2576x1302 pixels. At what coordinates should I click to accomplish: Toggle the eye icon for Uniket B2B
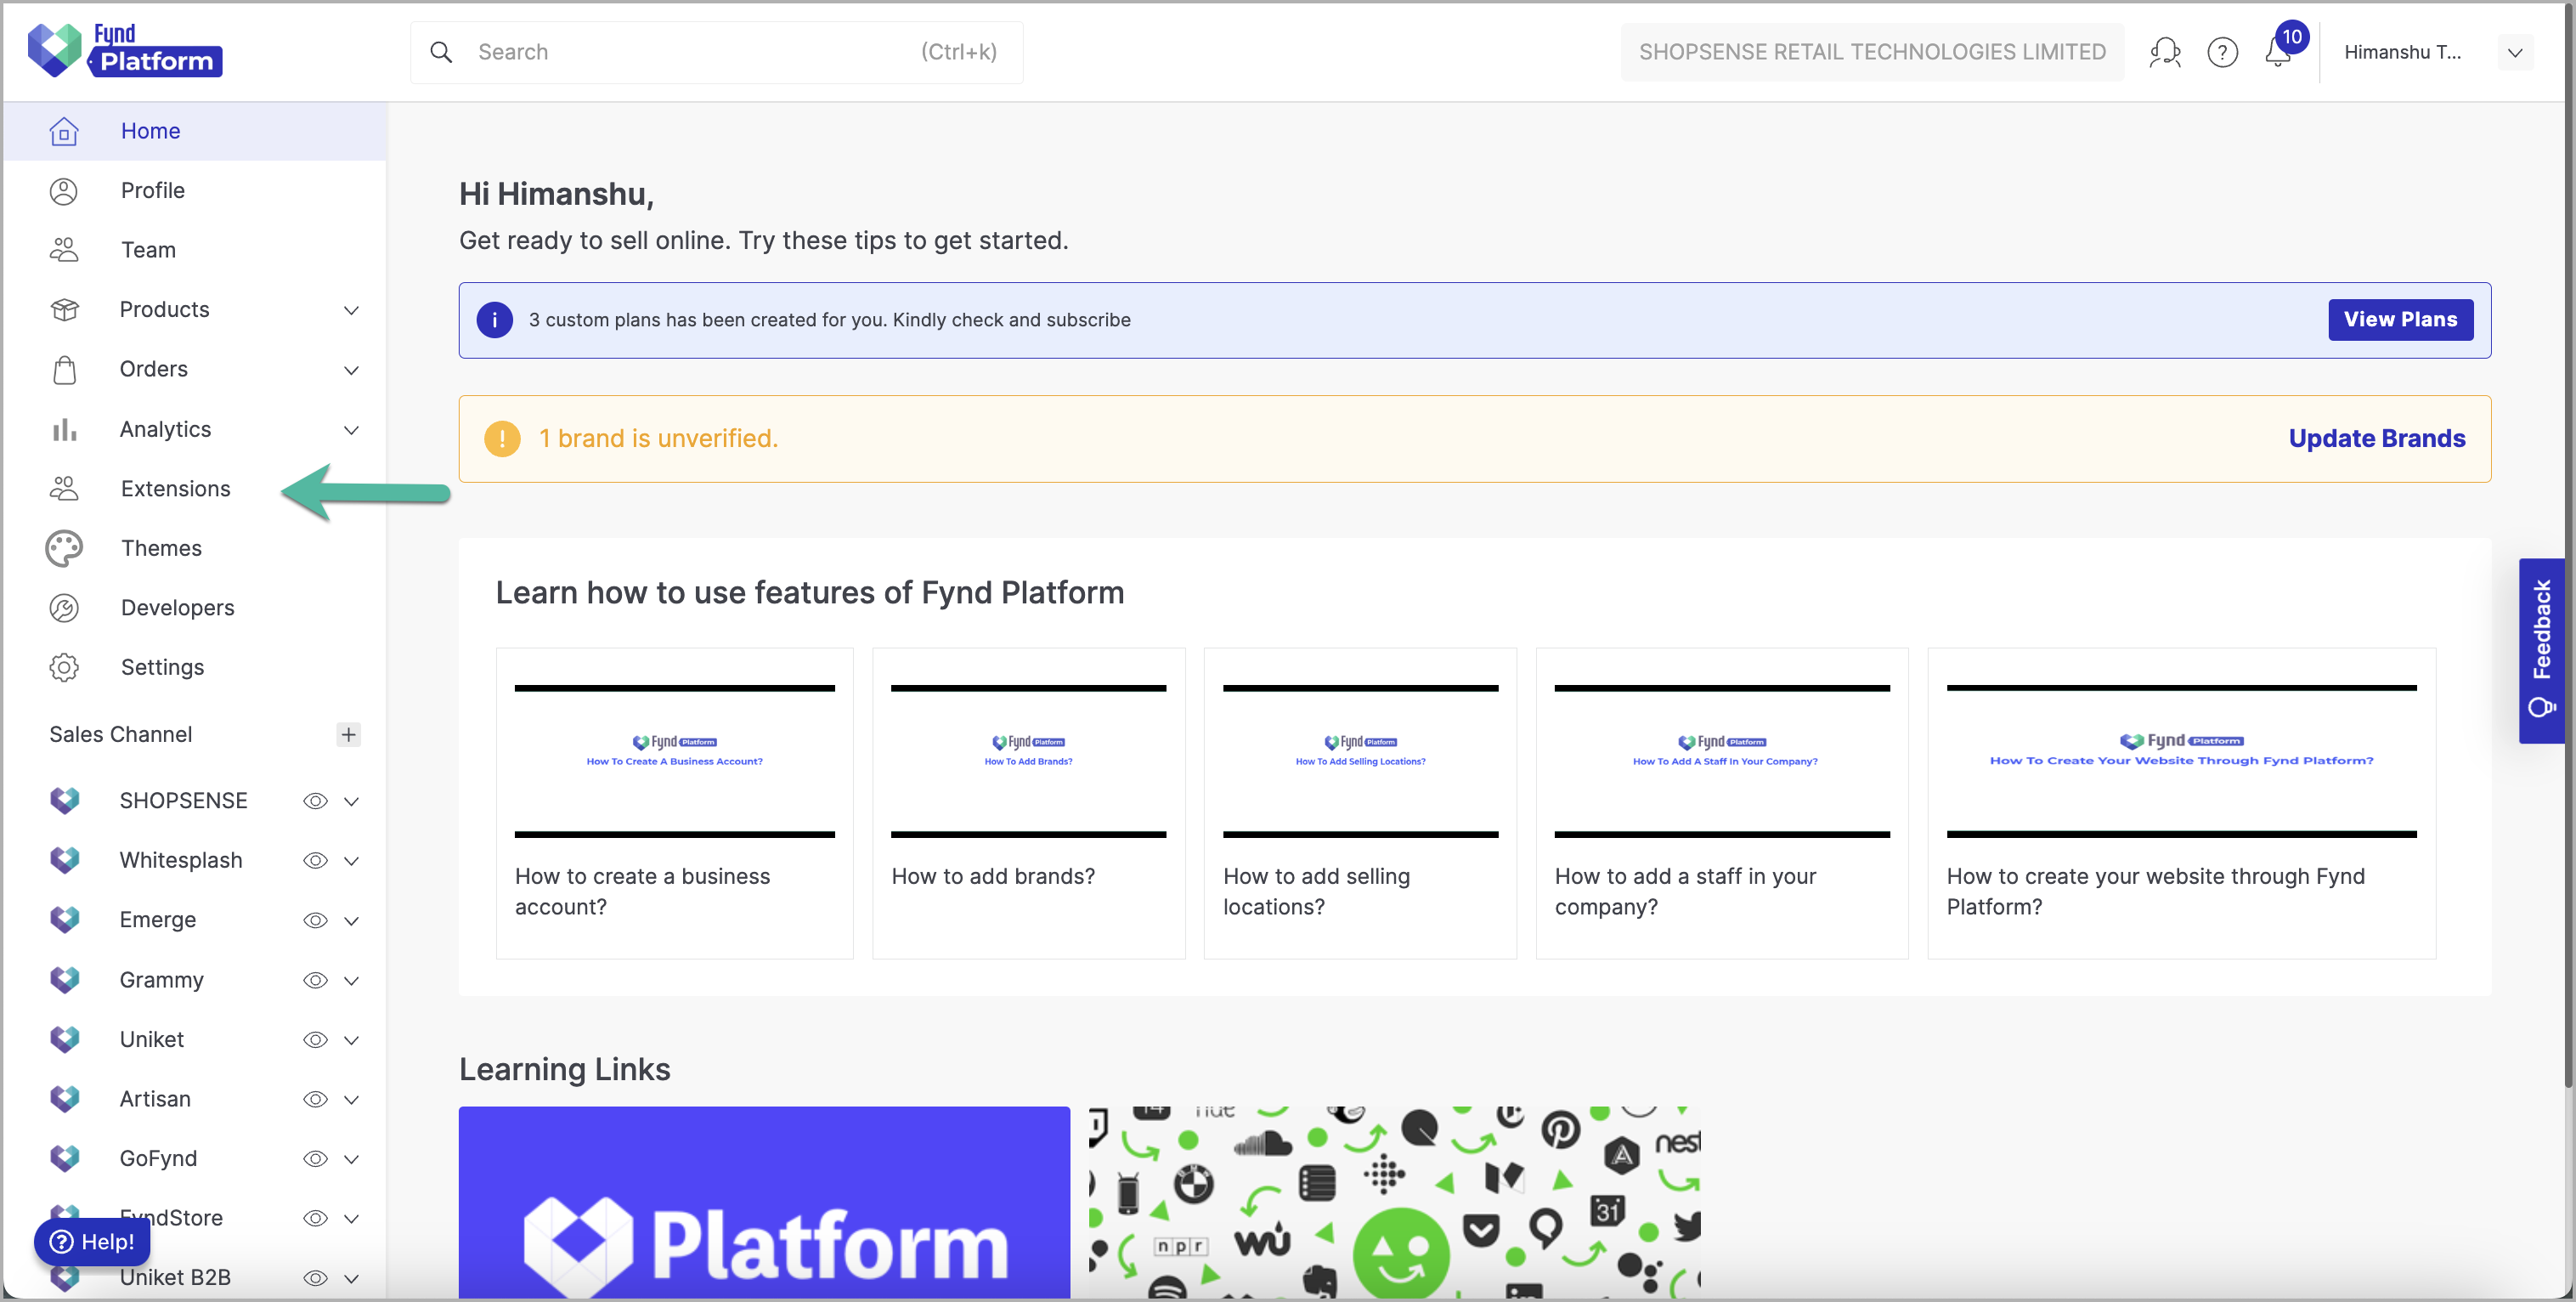pos(315,1278)
